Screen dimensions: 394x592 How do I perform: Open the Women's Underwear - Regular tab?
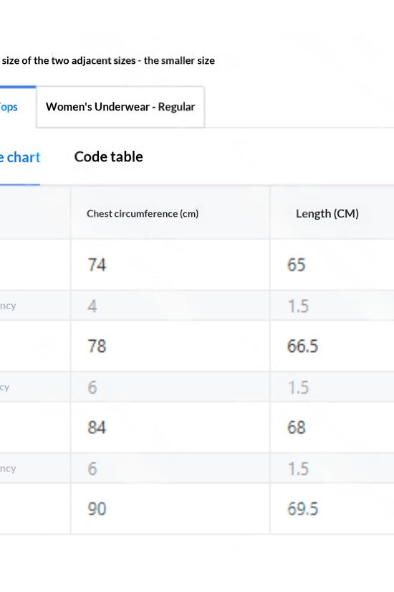[x=120, y=107]
